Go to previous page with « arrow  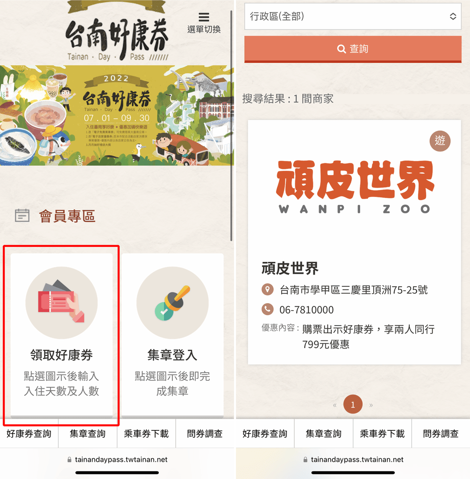click(x=335, y=405)
